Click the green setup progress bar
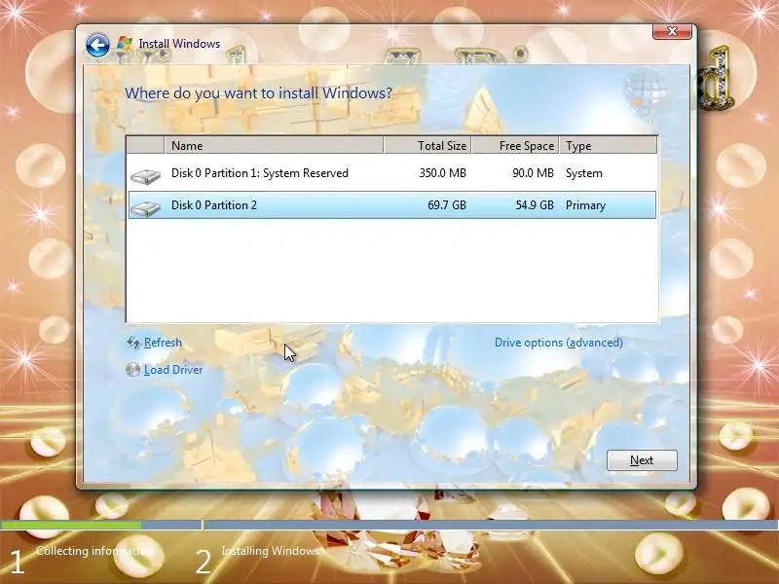 70,525
